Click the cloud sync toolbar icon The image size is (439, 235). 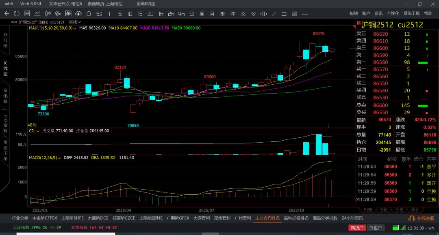79,13
